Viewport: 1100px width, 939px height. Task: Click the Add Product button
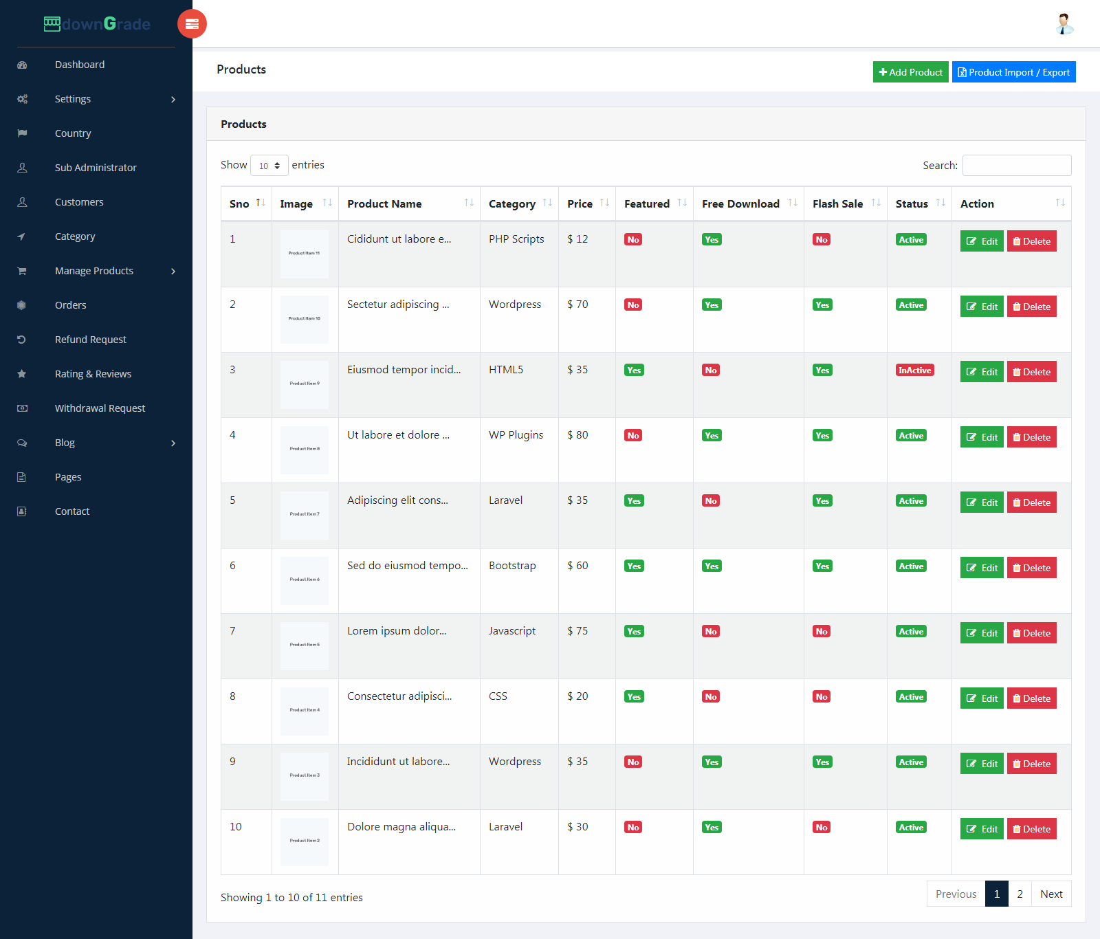pos(910,72)
